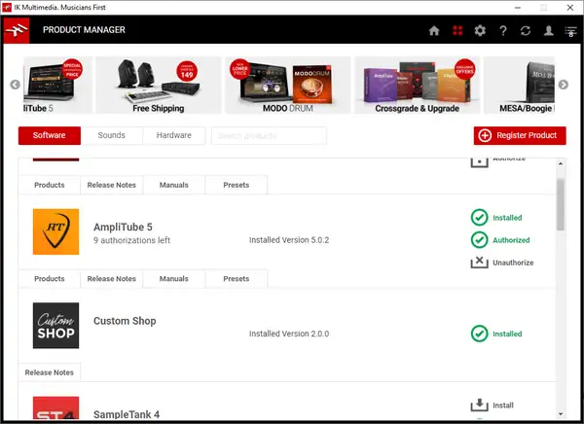Image resolution: width=584 pixels, height=424 pixels.
Task: Click the Custom Shop product icon
Action: [55, 326]
